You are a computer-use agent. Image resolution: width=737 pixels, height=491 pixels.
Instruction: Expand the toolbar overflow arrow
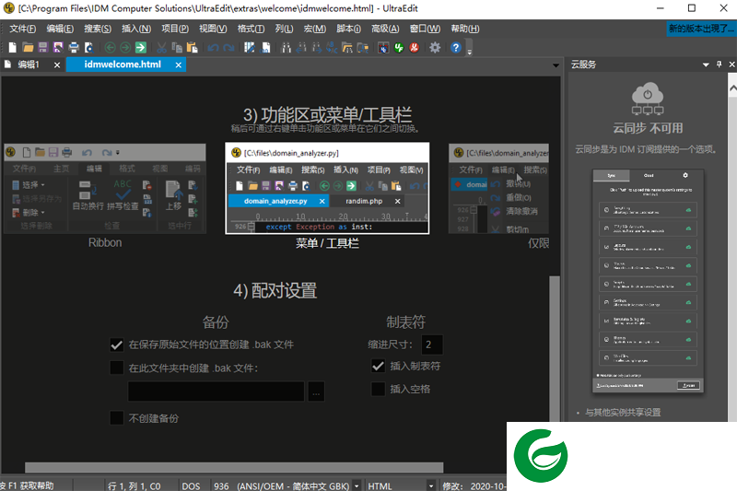tap(469, 49)
